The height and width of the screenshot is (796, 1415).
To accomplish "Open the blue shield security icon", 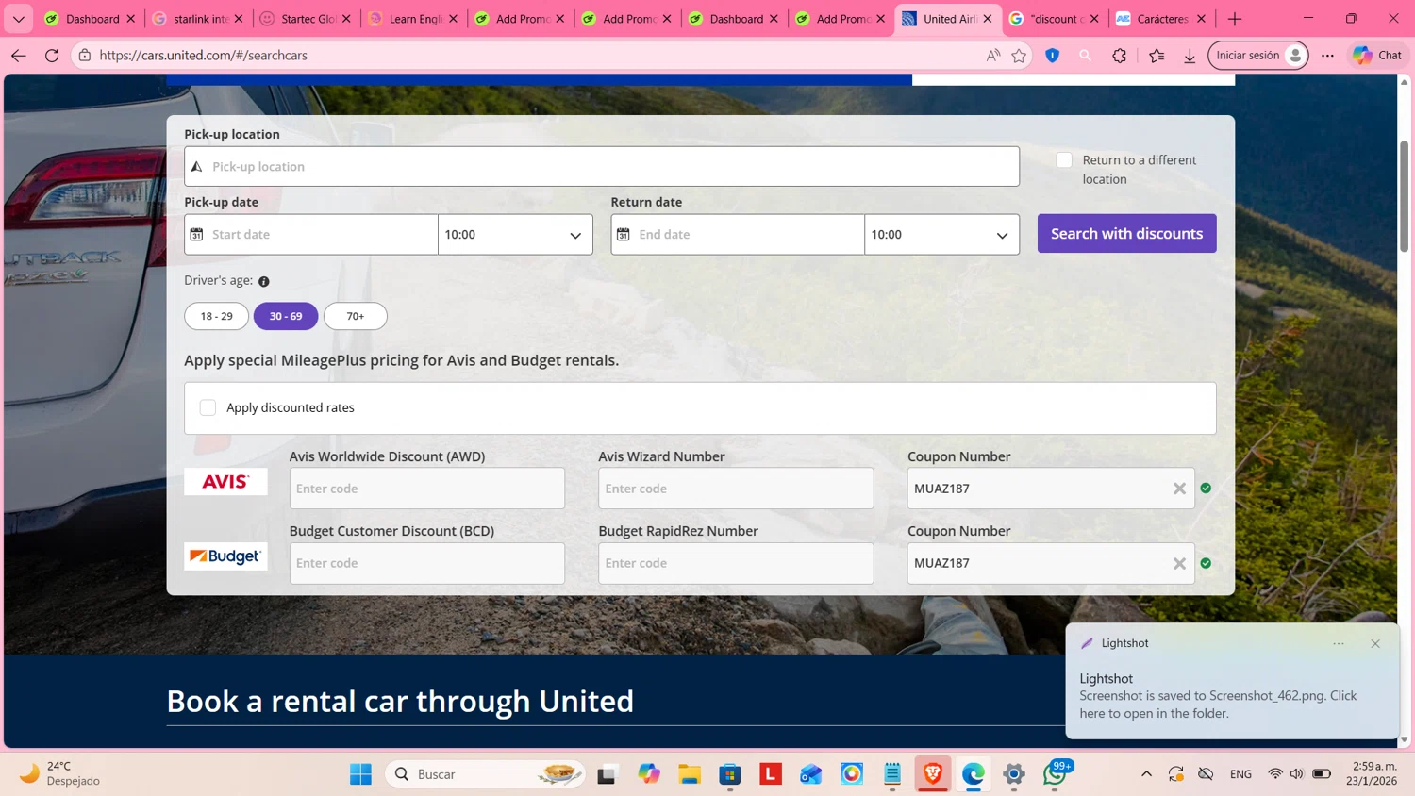I will [x=1053, y=56].
